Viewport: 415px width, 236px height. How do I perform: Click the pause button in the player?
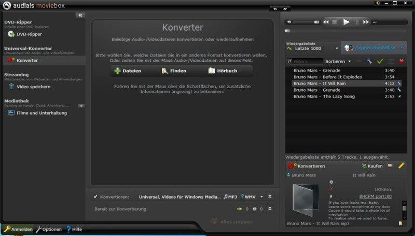point(356,22)
